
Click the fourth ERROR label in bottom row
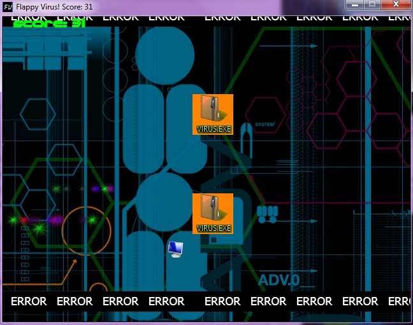pos(166,301)
